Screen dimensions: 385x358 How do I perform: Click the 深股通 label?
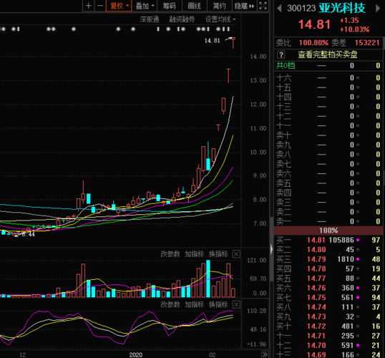coord(150,19)
